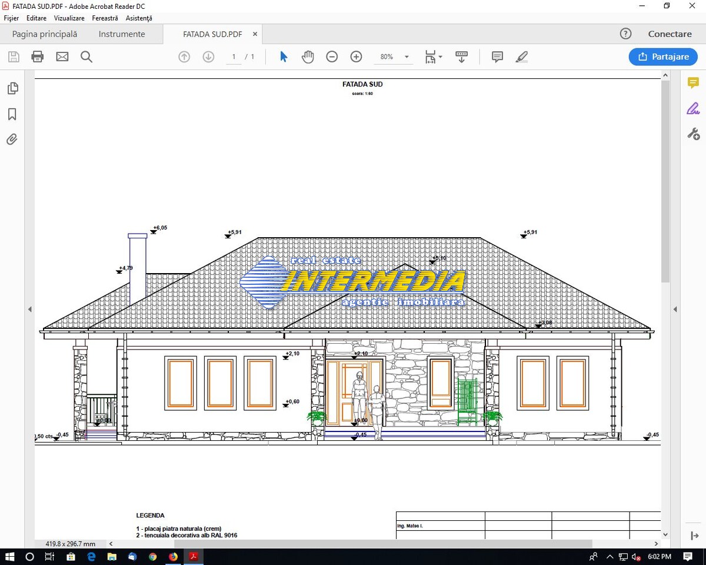Click the page number input field
The width and height of the screenshot is (706, 565).
click(x=234, y=57)
